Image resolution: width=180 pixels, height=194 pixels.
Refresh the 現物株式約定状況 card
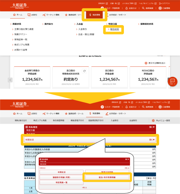84,71
